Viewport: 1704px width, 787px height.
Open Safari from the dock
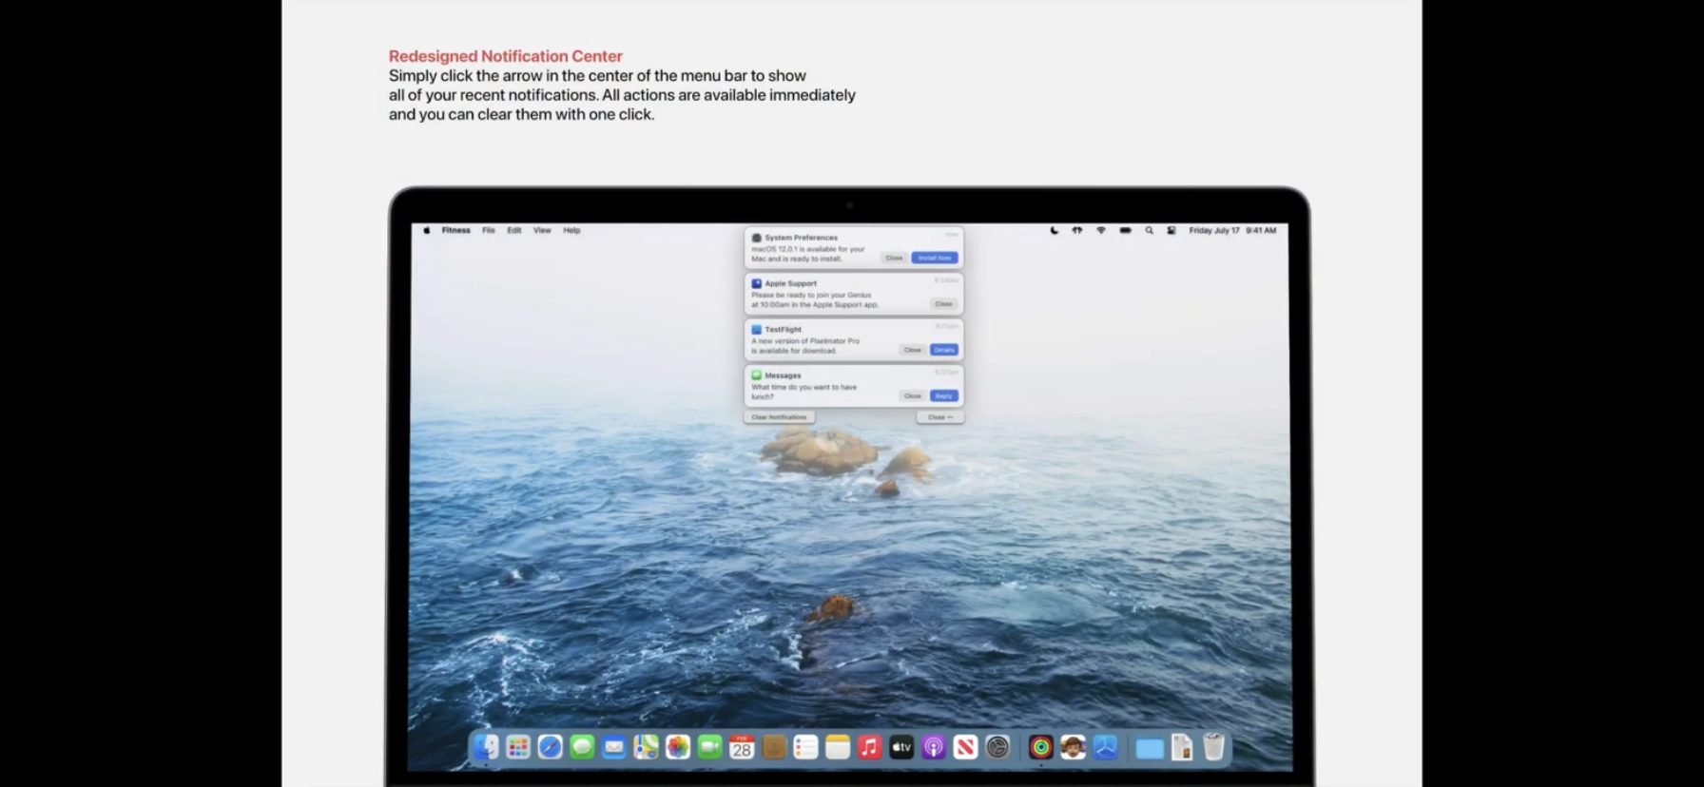[x=550, y=748]
